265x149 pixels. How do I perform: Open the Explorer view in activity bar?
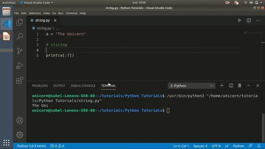[x=19, y=22]
